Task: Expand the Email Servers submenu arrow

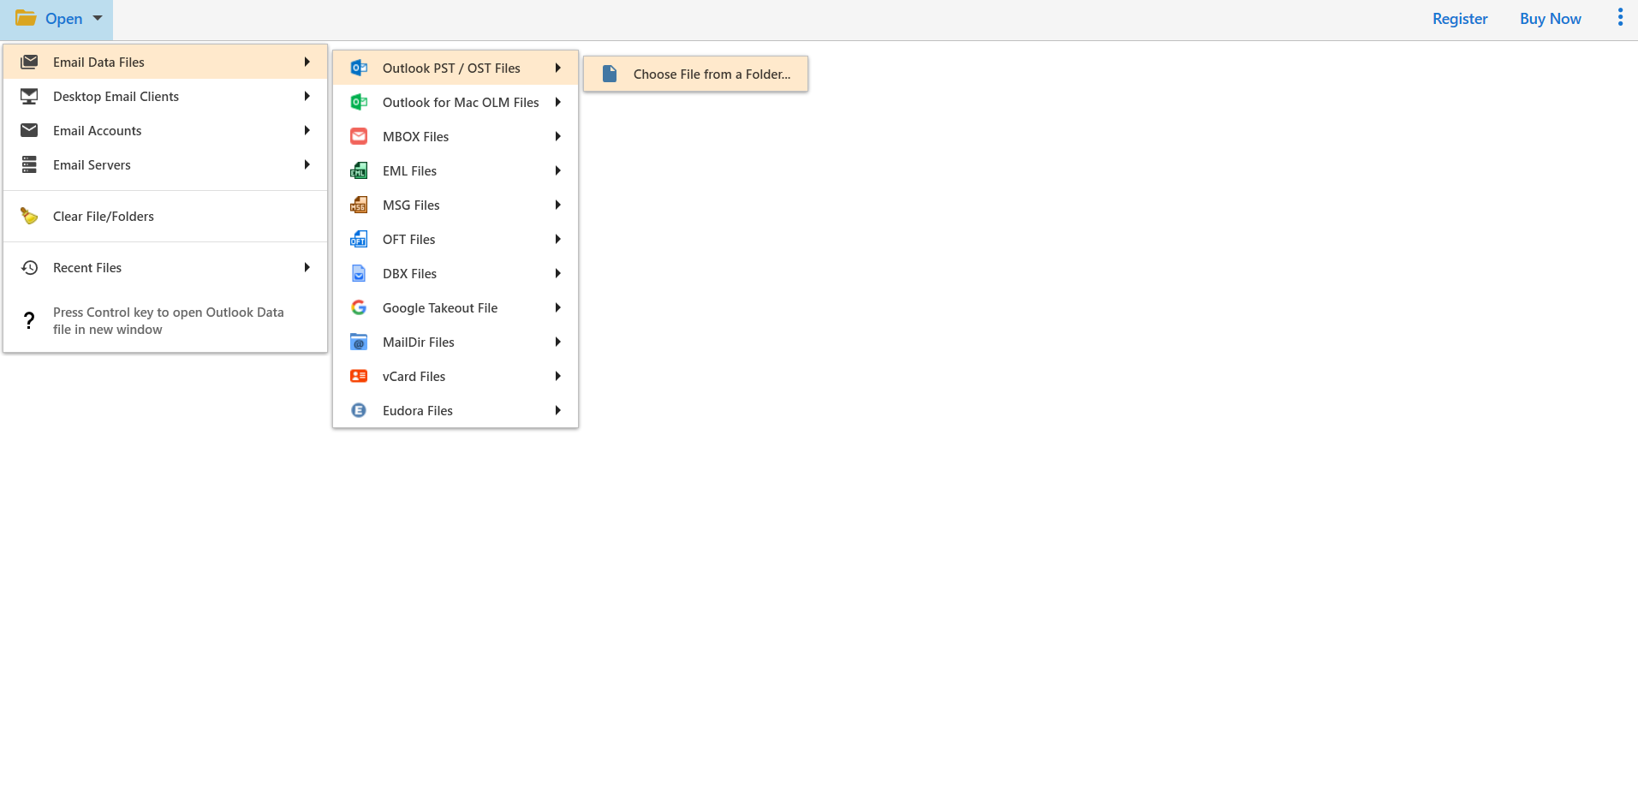Action: point(307,164)
